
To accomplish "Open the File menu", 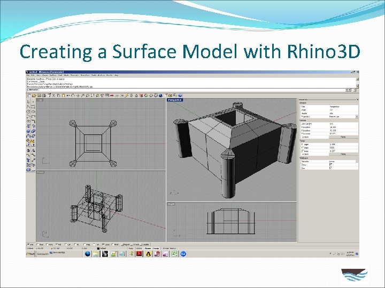I will pos(28,75).
